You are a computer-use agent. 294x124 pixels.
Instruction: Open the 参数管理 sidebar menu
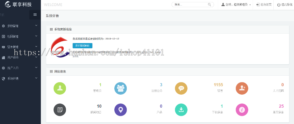pos(20,26)
